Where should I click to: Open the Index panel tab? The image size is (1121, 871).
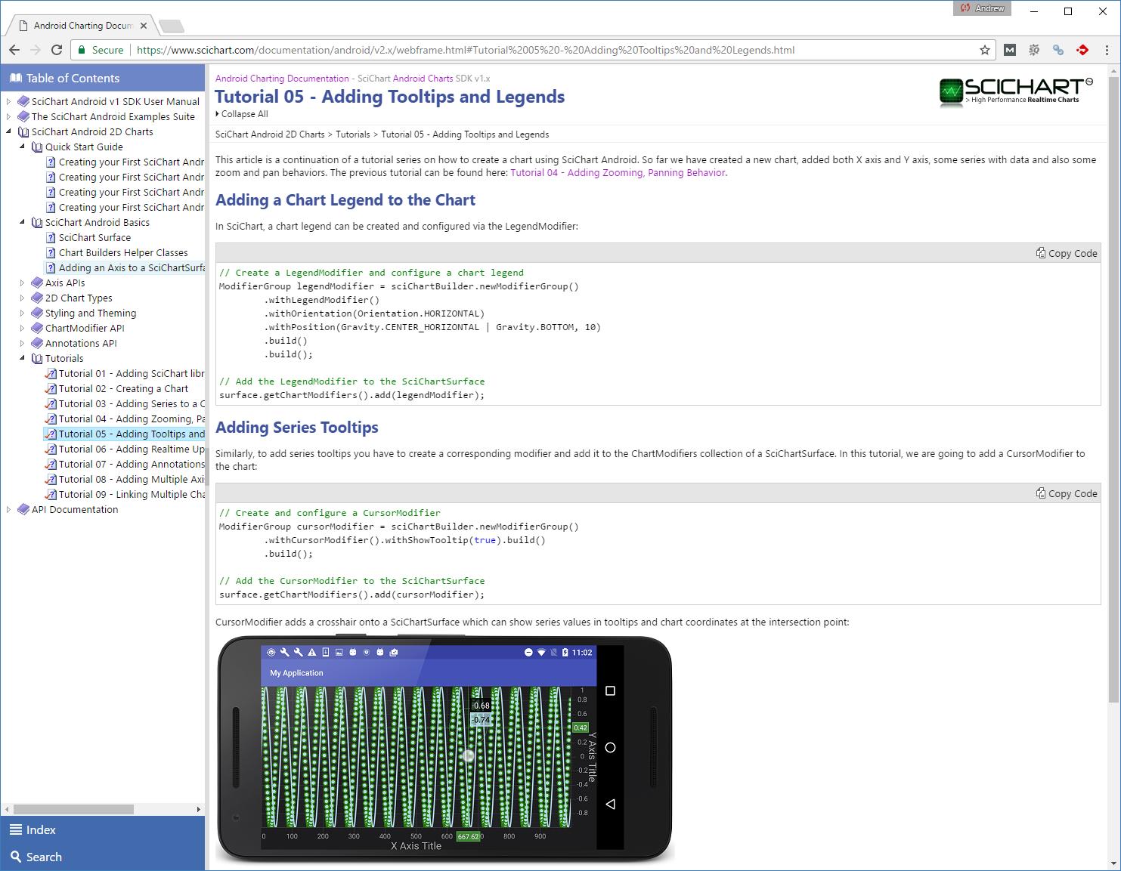click(102, 829)
